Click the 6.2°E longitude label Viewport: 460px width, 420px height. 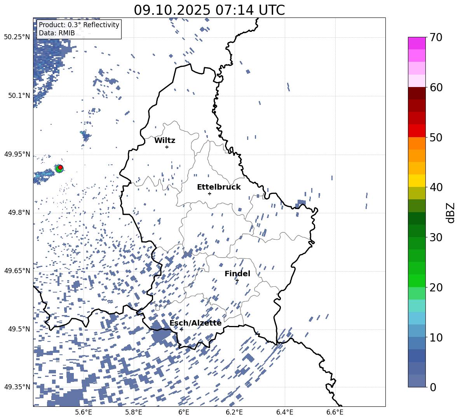[x=234, y=412]
